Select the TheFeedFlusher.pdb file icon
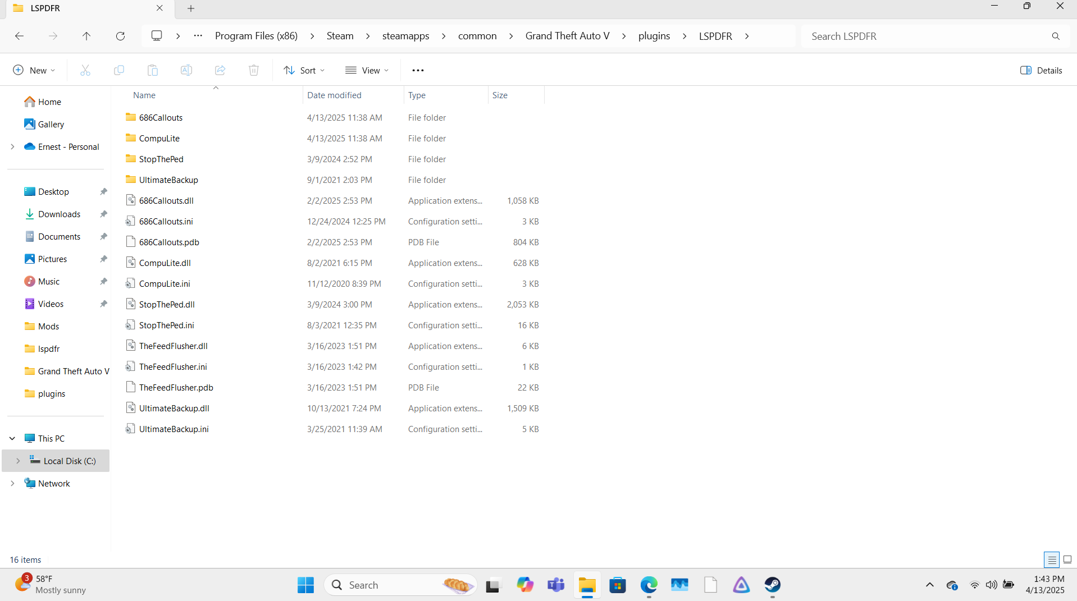The image size is (1077, 601). point(131,387)
